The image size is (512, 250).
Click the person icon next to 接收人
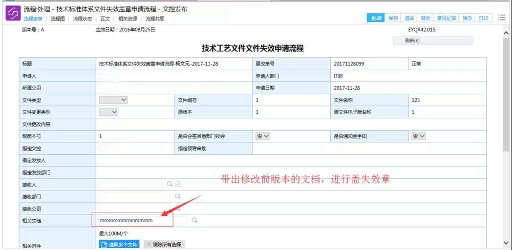click(178, 184)
